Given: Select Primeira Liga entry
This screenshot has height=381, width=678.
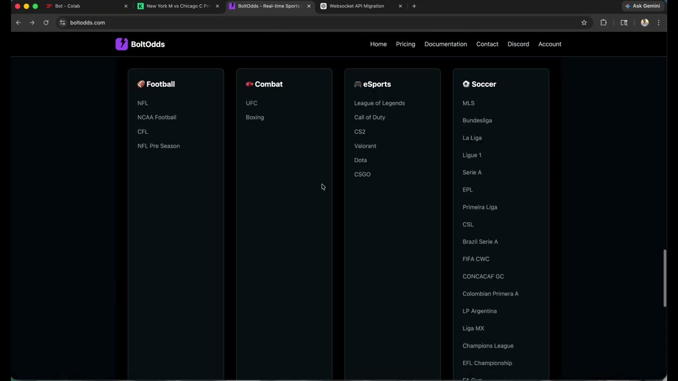Looking at the screenshot, I should [x=480, y=207].
